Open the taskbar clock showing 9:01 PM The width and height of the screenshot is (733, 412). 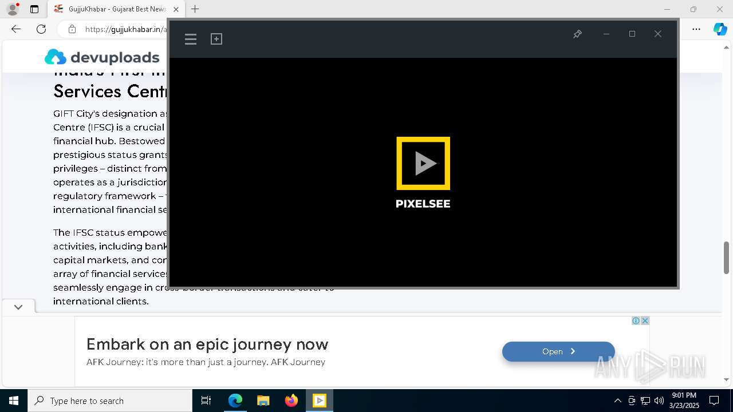[x=684, y=401]
